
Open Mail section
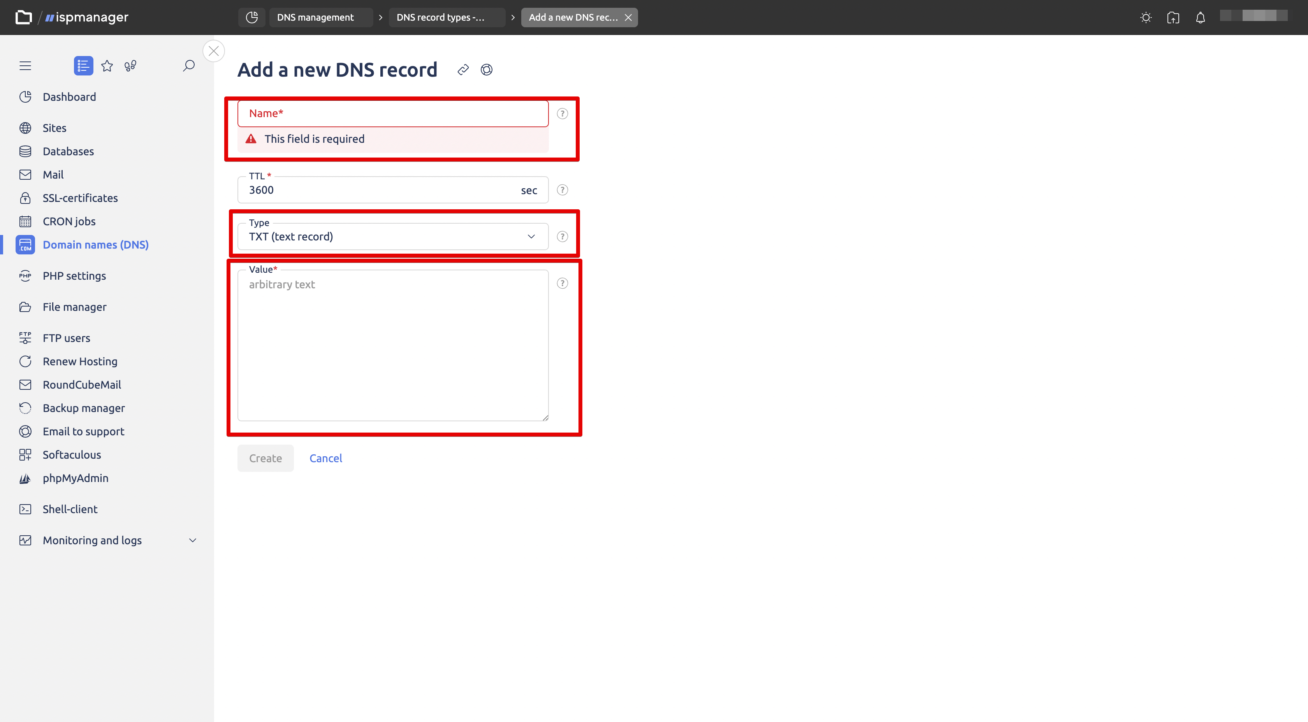click(x=53, y=175)
